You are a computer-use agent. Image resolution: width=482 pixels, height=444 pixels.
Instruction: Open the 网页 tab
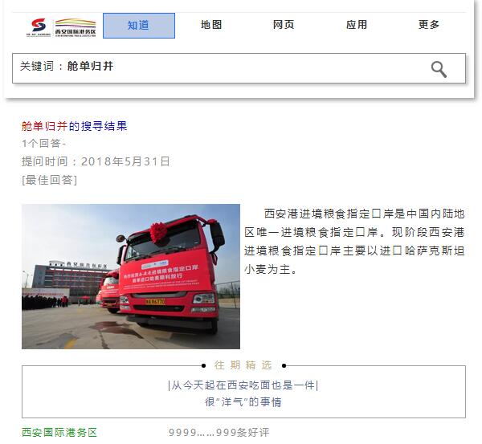click(284, 25)
